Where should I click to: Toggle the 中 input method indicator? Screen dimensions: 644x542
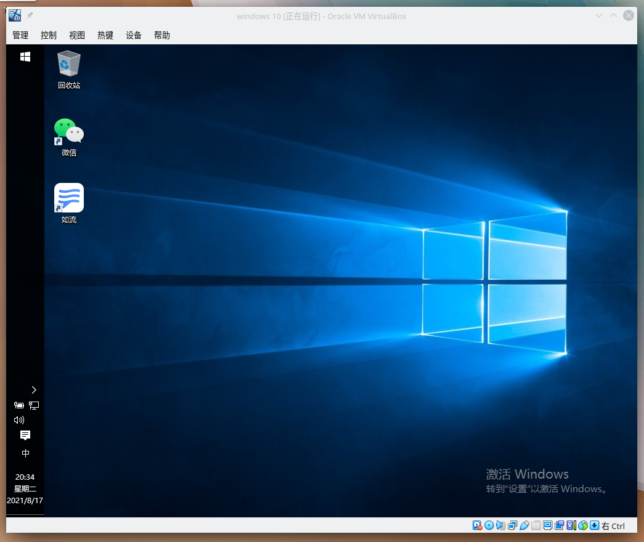[25, 453]
